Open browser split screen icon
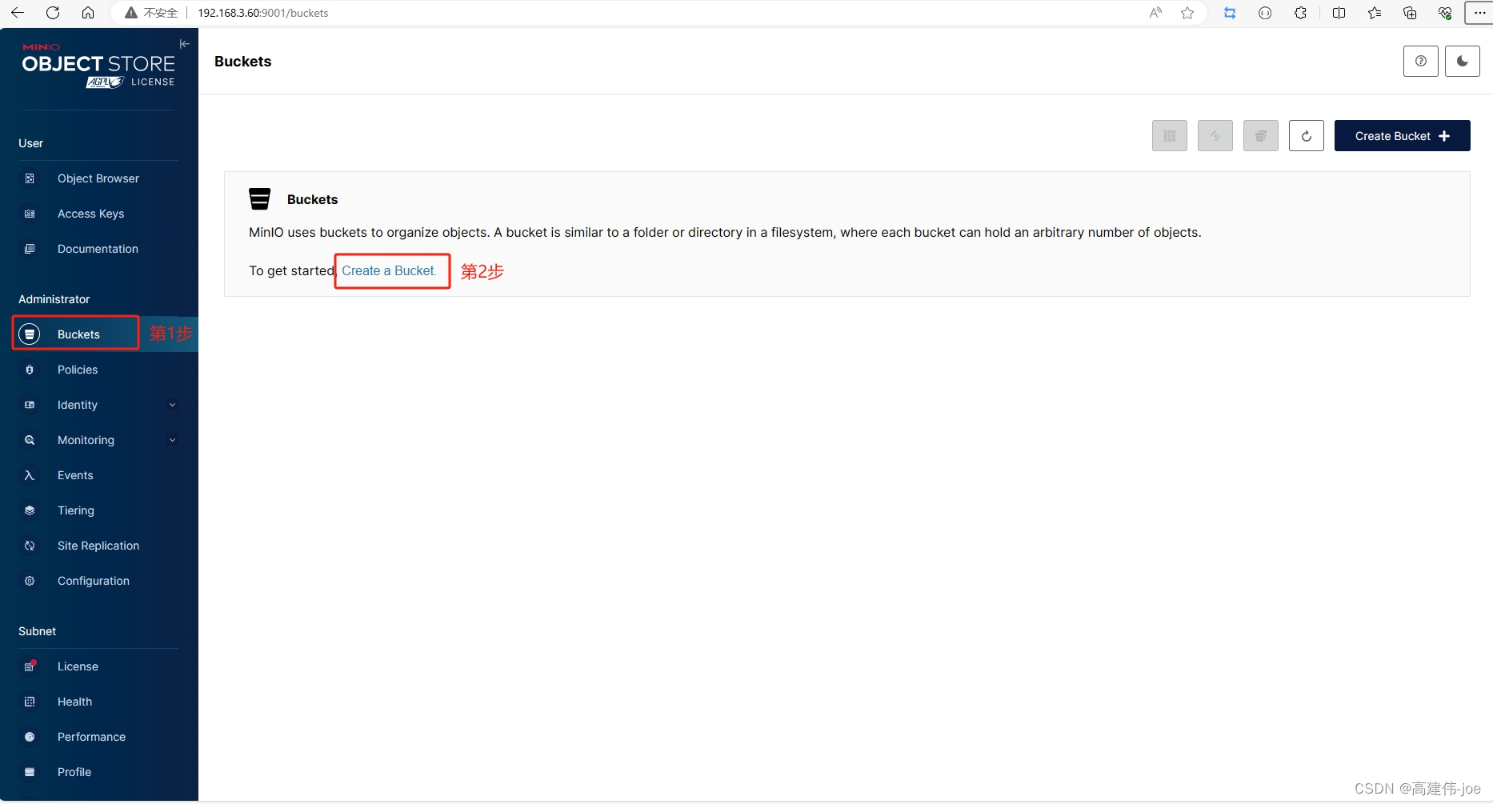Image resolution: width=1493 pixels, height=804 pixels. 1339,13
